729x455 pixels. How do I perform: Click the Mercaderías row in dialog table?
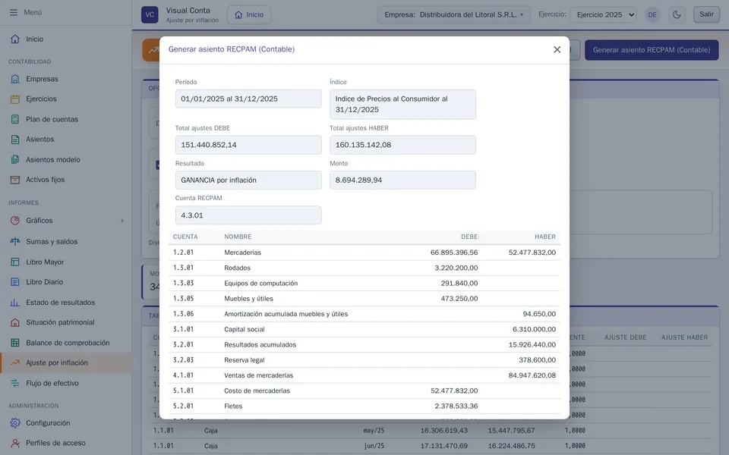tap(364, 253)
